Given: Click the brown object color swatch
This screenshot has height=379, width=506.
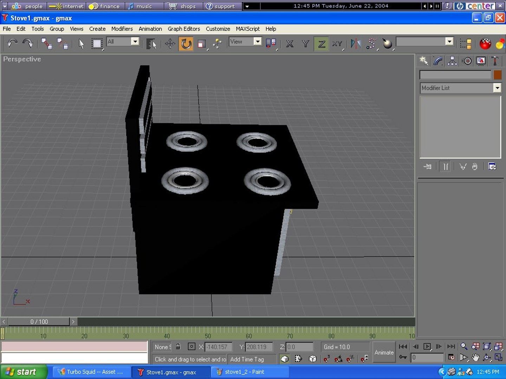Looking at the screenshot, I should coord(497,75).
